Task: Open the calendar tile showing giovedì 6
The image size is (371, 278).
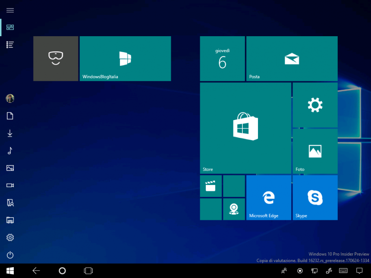Action: coord(222,59)
